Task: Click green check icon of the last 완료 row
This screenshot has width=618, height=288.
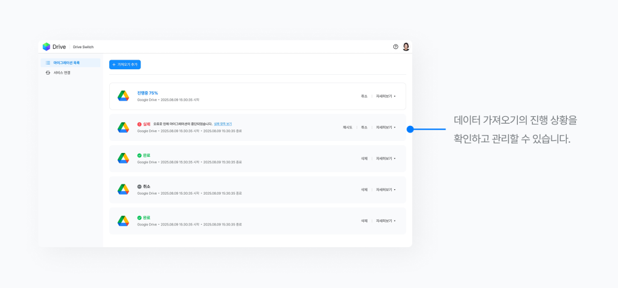Action: pyautogui.click(x=139, y=218)
